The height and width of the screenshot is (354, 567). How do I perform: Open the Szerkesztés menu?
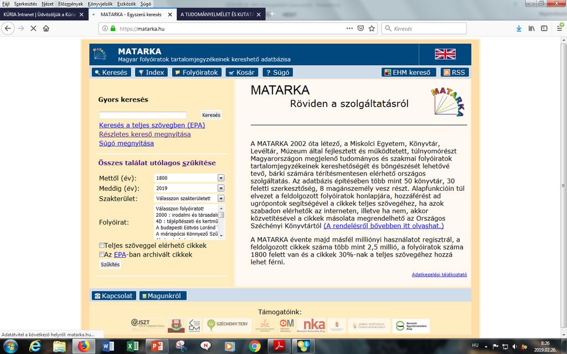coord(25,4)
